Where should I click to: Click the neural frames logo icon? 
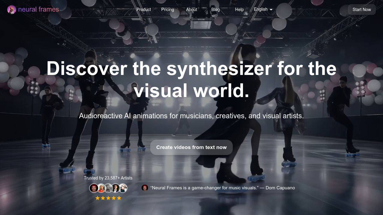coord(11,10)
